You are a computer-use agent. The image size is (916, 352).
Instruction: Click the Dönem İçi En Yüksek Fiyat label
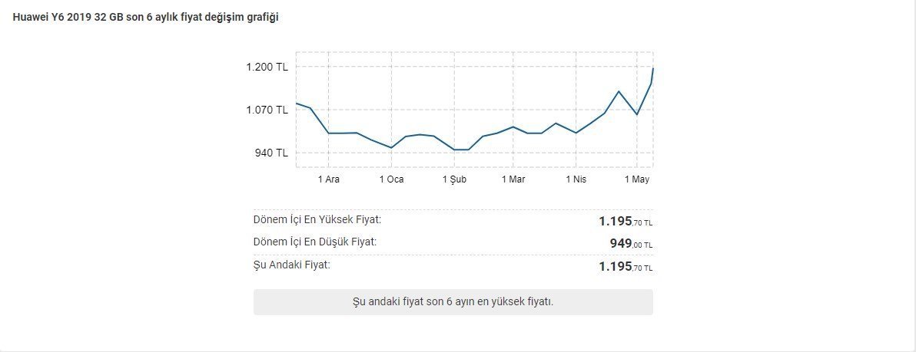tap(317, 220)
